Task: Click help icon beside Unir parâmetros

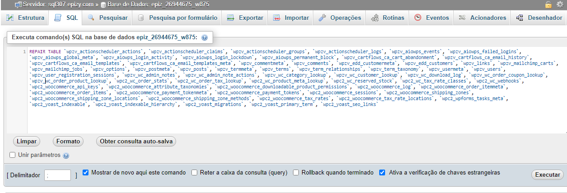Action: (x=66, y=156)
